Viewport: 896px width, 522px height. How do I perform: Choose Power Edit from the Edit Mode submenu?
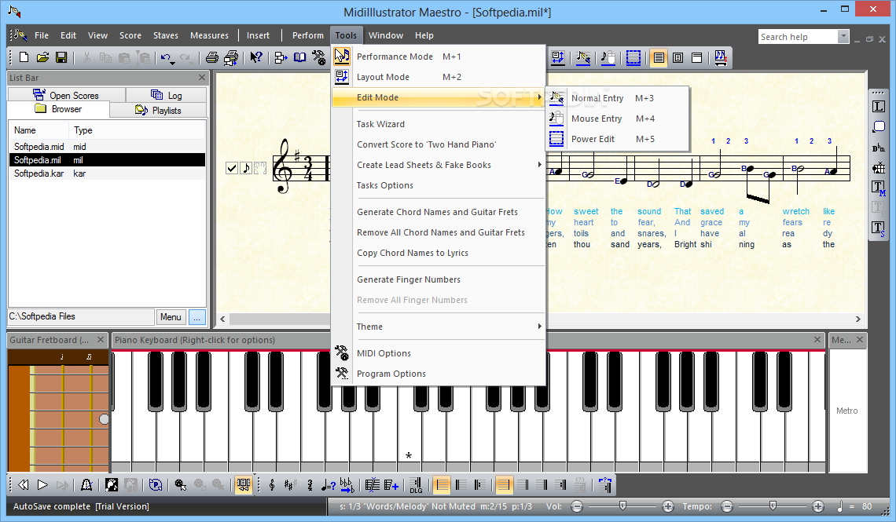[x=619, y=139]
